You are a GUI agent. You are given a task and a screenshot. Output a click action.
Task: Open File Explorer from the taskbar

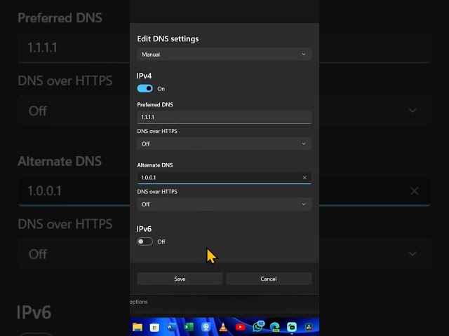pos(138,327)
